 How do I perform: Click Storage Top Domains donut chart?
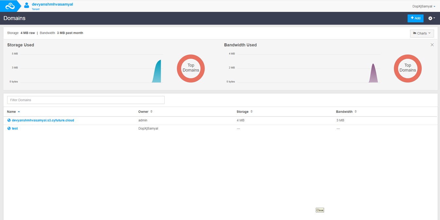pos(191,68)
